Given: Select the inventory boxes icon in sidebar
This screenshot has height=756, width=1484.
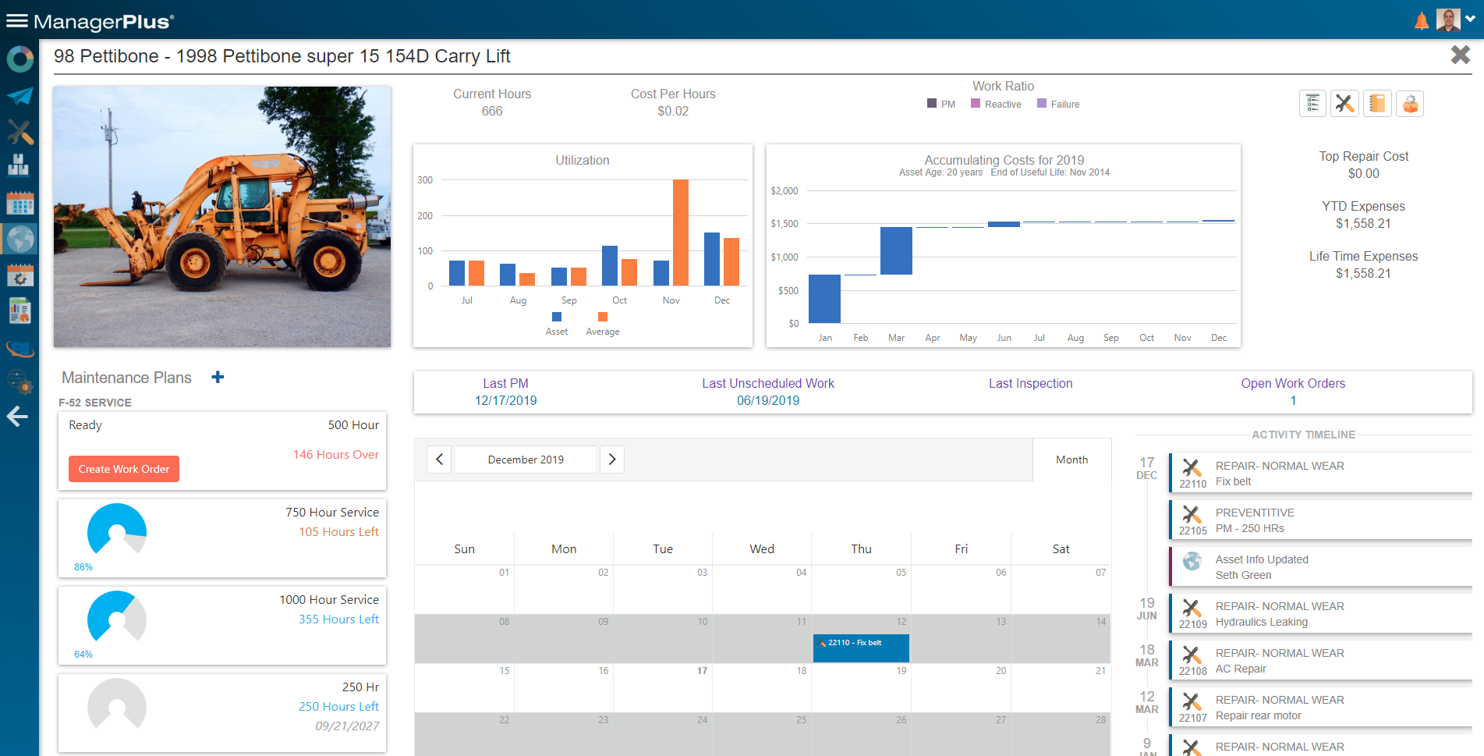Looking at the screenshot, I should (x=19, y=165).
